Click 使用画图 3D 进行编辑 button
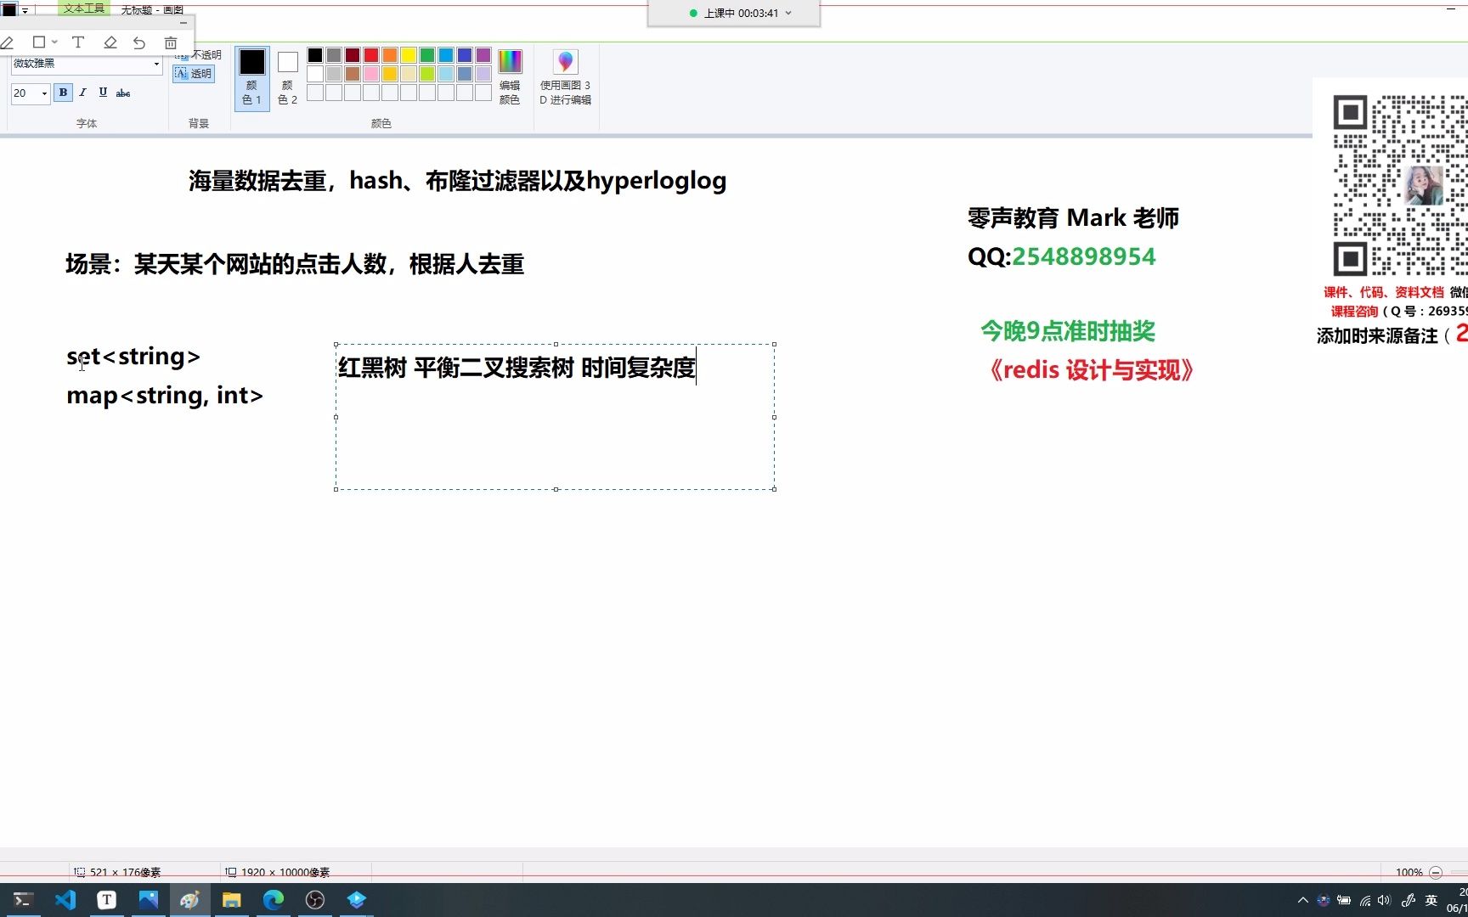 pyautogui.click(x=565, y=77)
